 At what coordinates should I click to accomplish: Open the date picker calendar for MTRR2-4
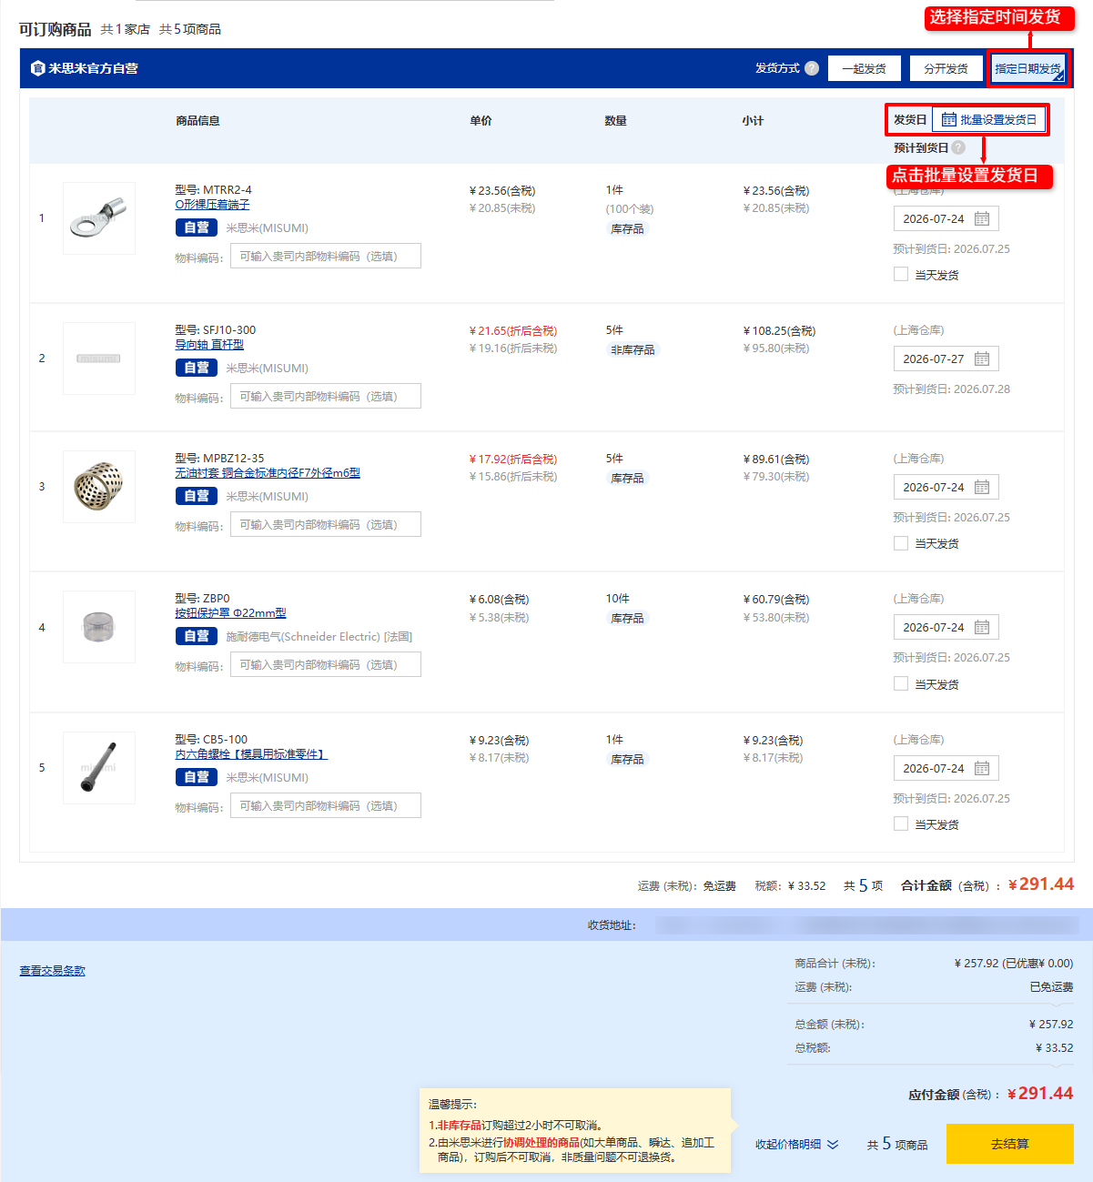982,218
